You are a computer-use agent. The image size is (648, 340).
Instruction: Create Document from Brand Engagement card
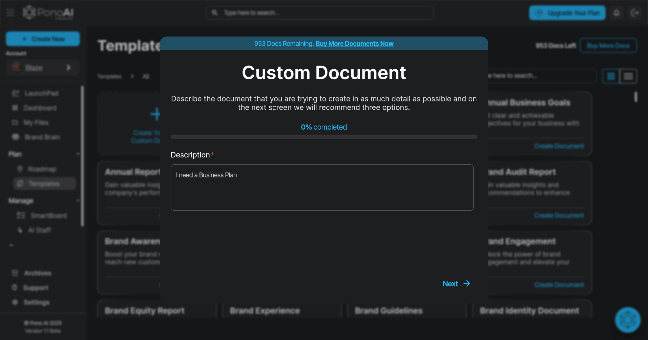(x=559, y=285)
